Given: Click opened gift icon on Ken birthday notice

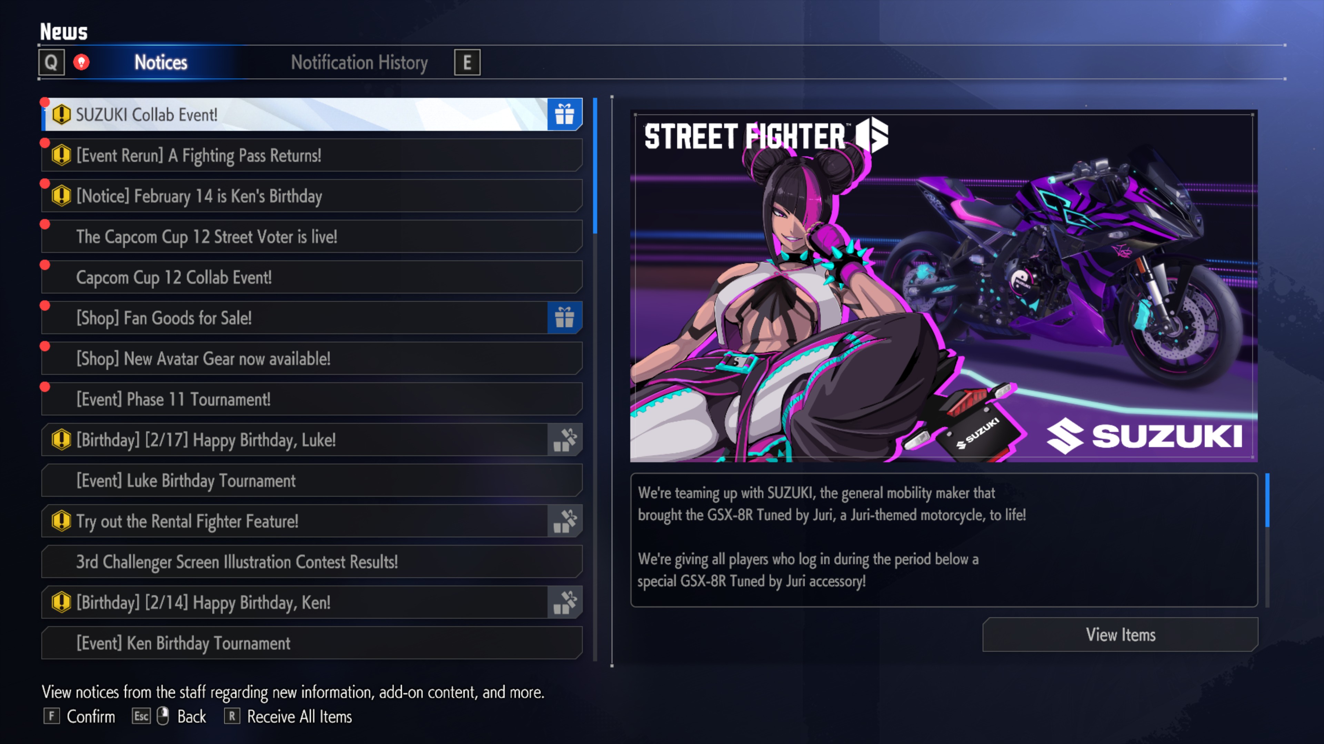Looking at the screenshot, I should point(564,602).
